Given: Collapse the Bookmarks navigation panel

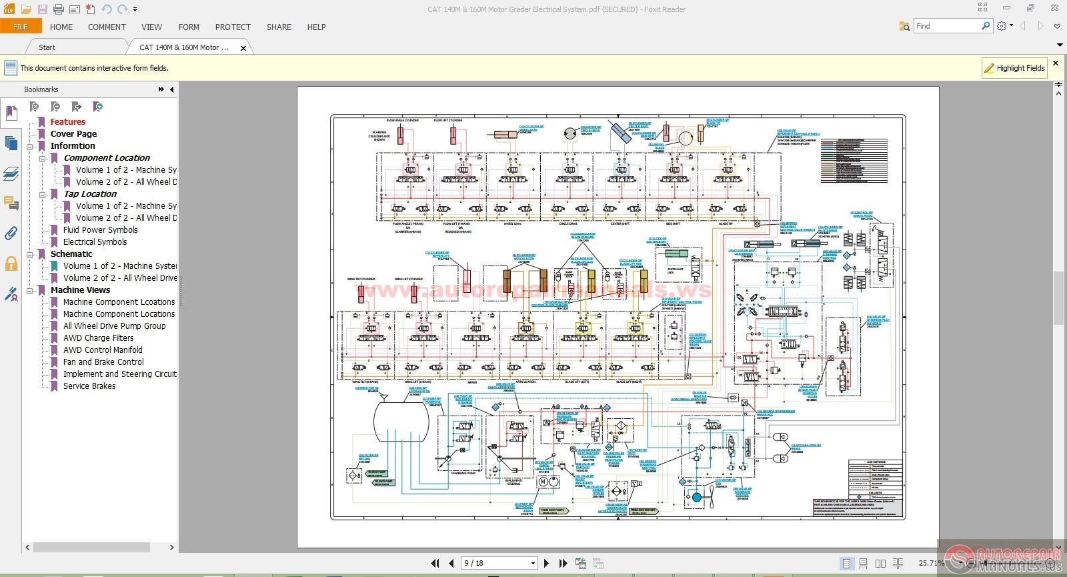Looking at the screenshot, I should click(172, 89).
